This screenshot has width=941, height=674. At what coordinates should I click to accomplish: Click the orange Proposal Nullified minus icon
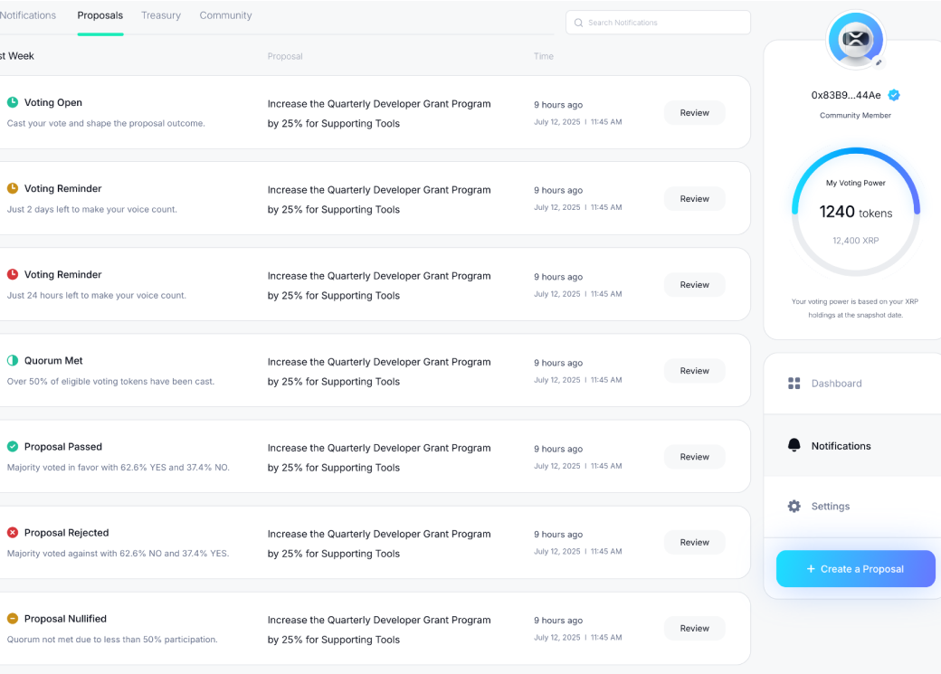pyautogui.click(x=13, y=619)
